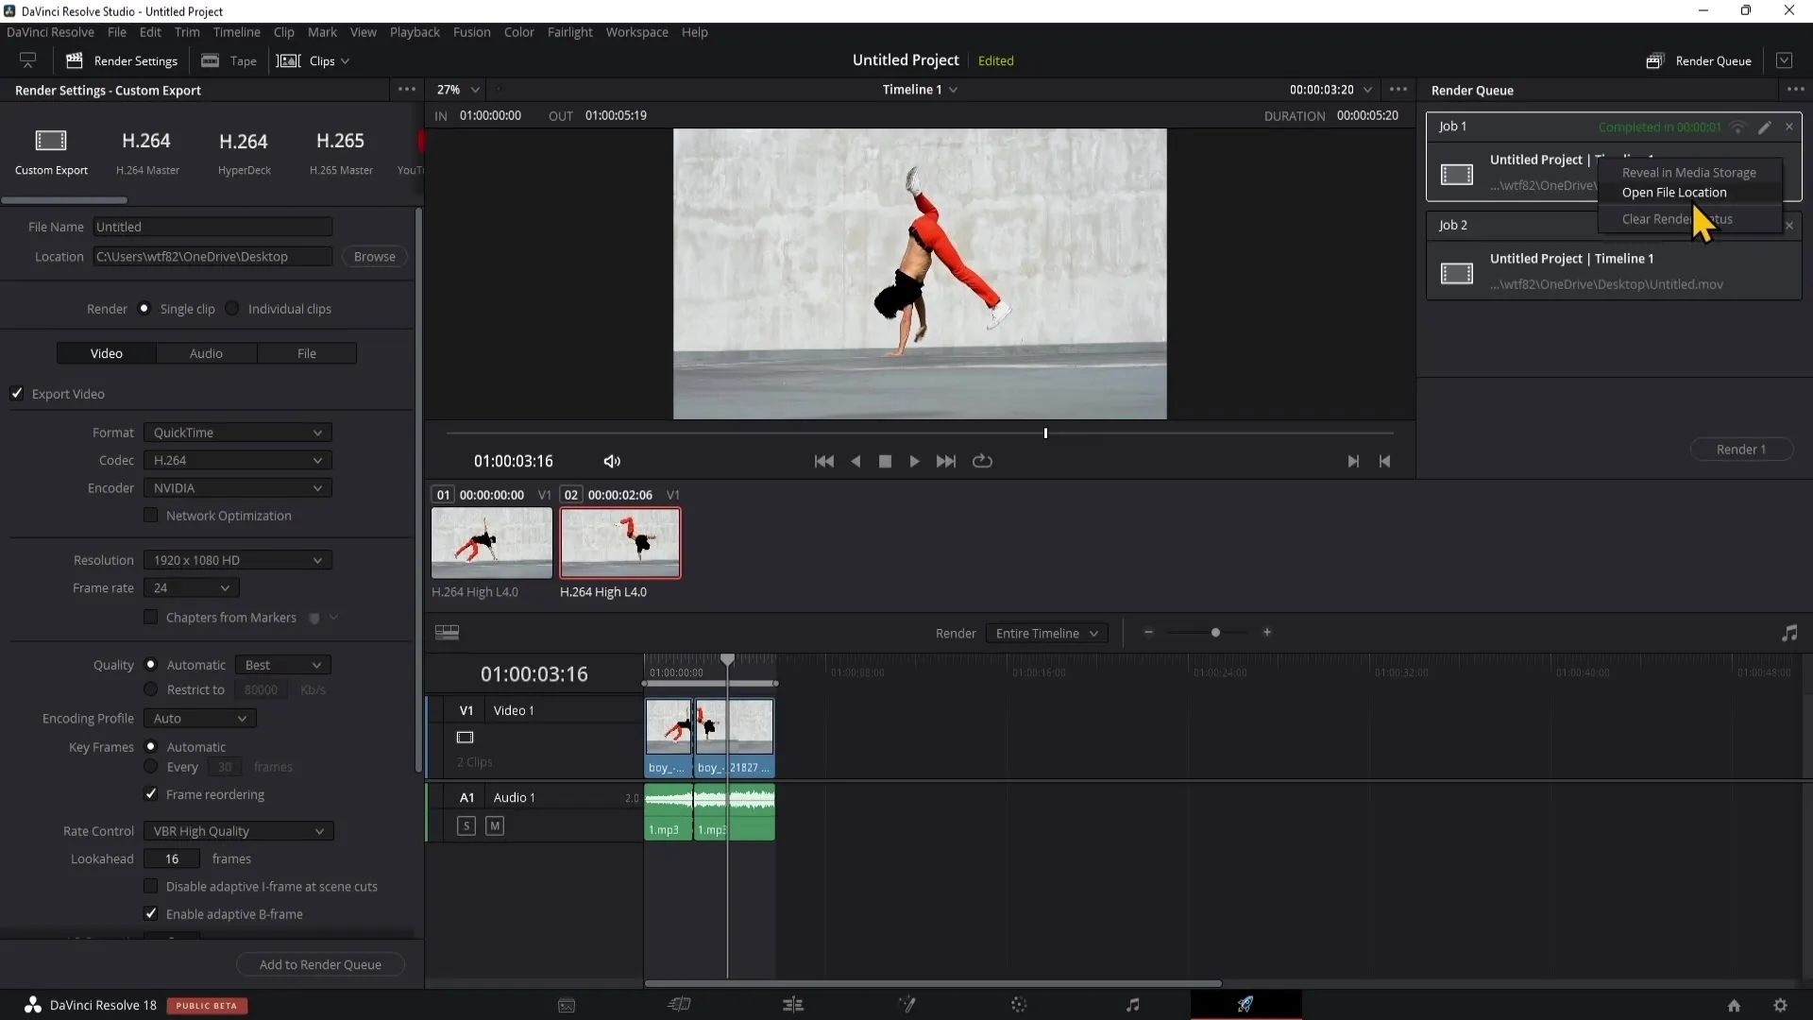Image resolution: width=1813 pixels, height=1020 pixels.
Task: Click the Color page icon
Action: coord(1019,1005)
